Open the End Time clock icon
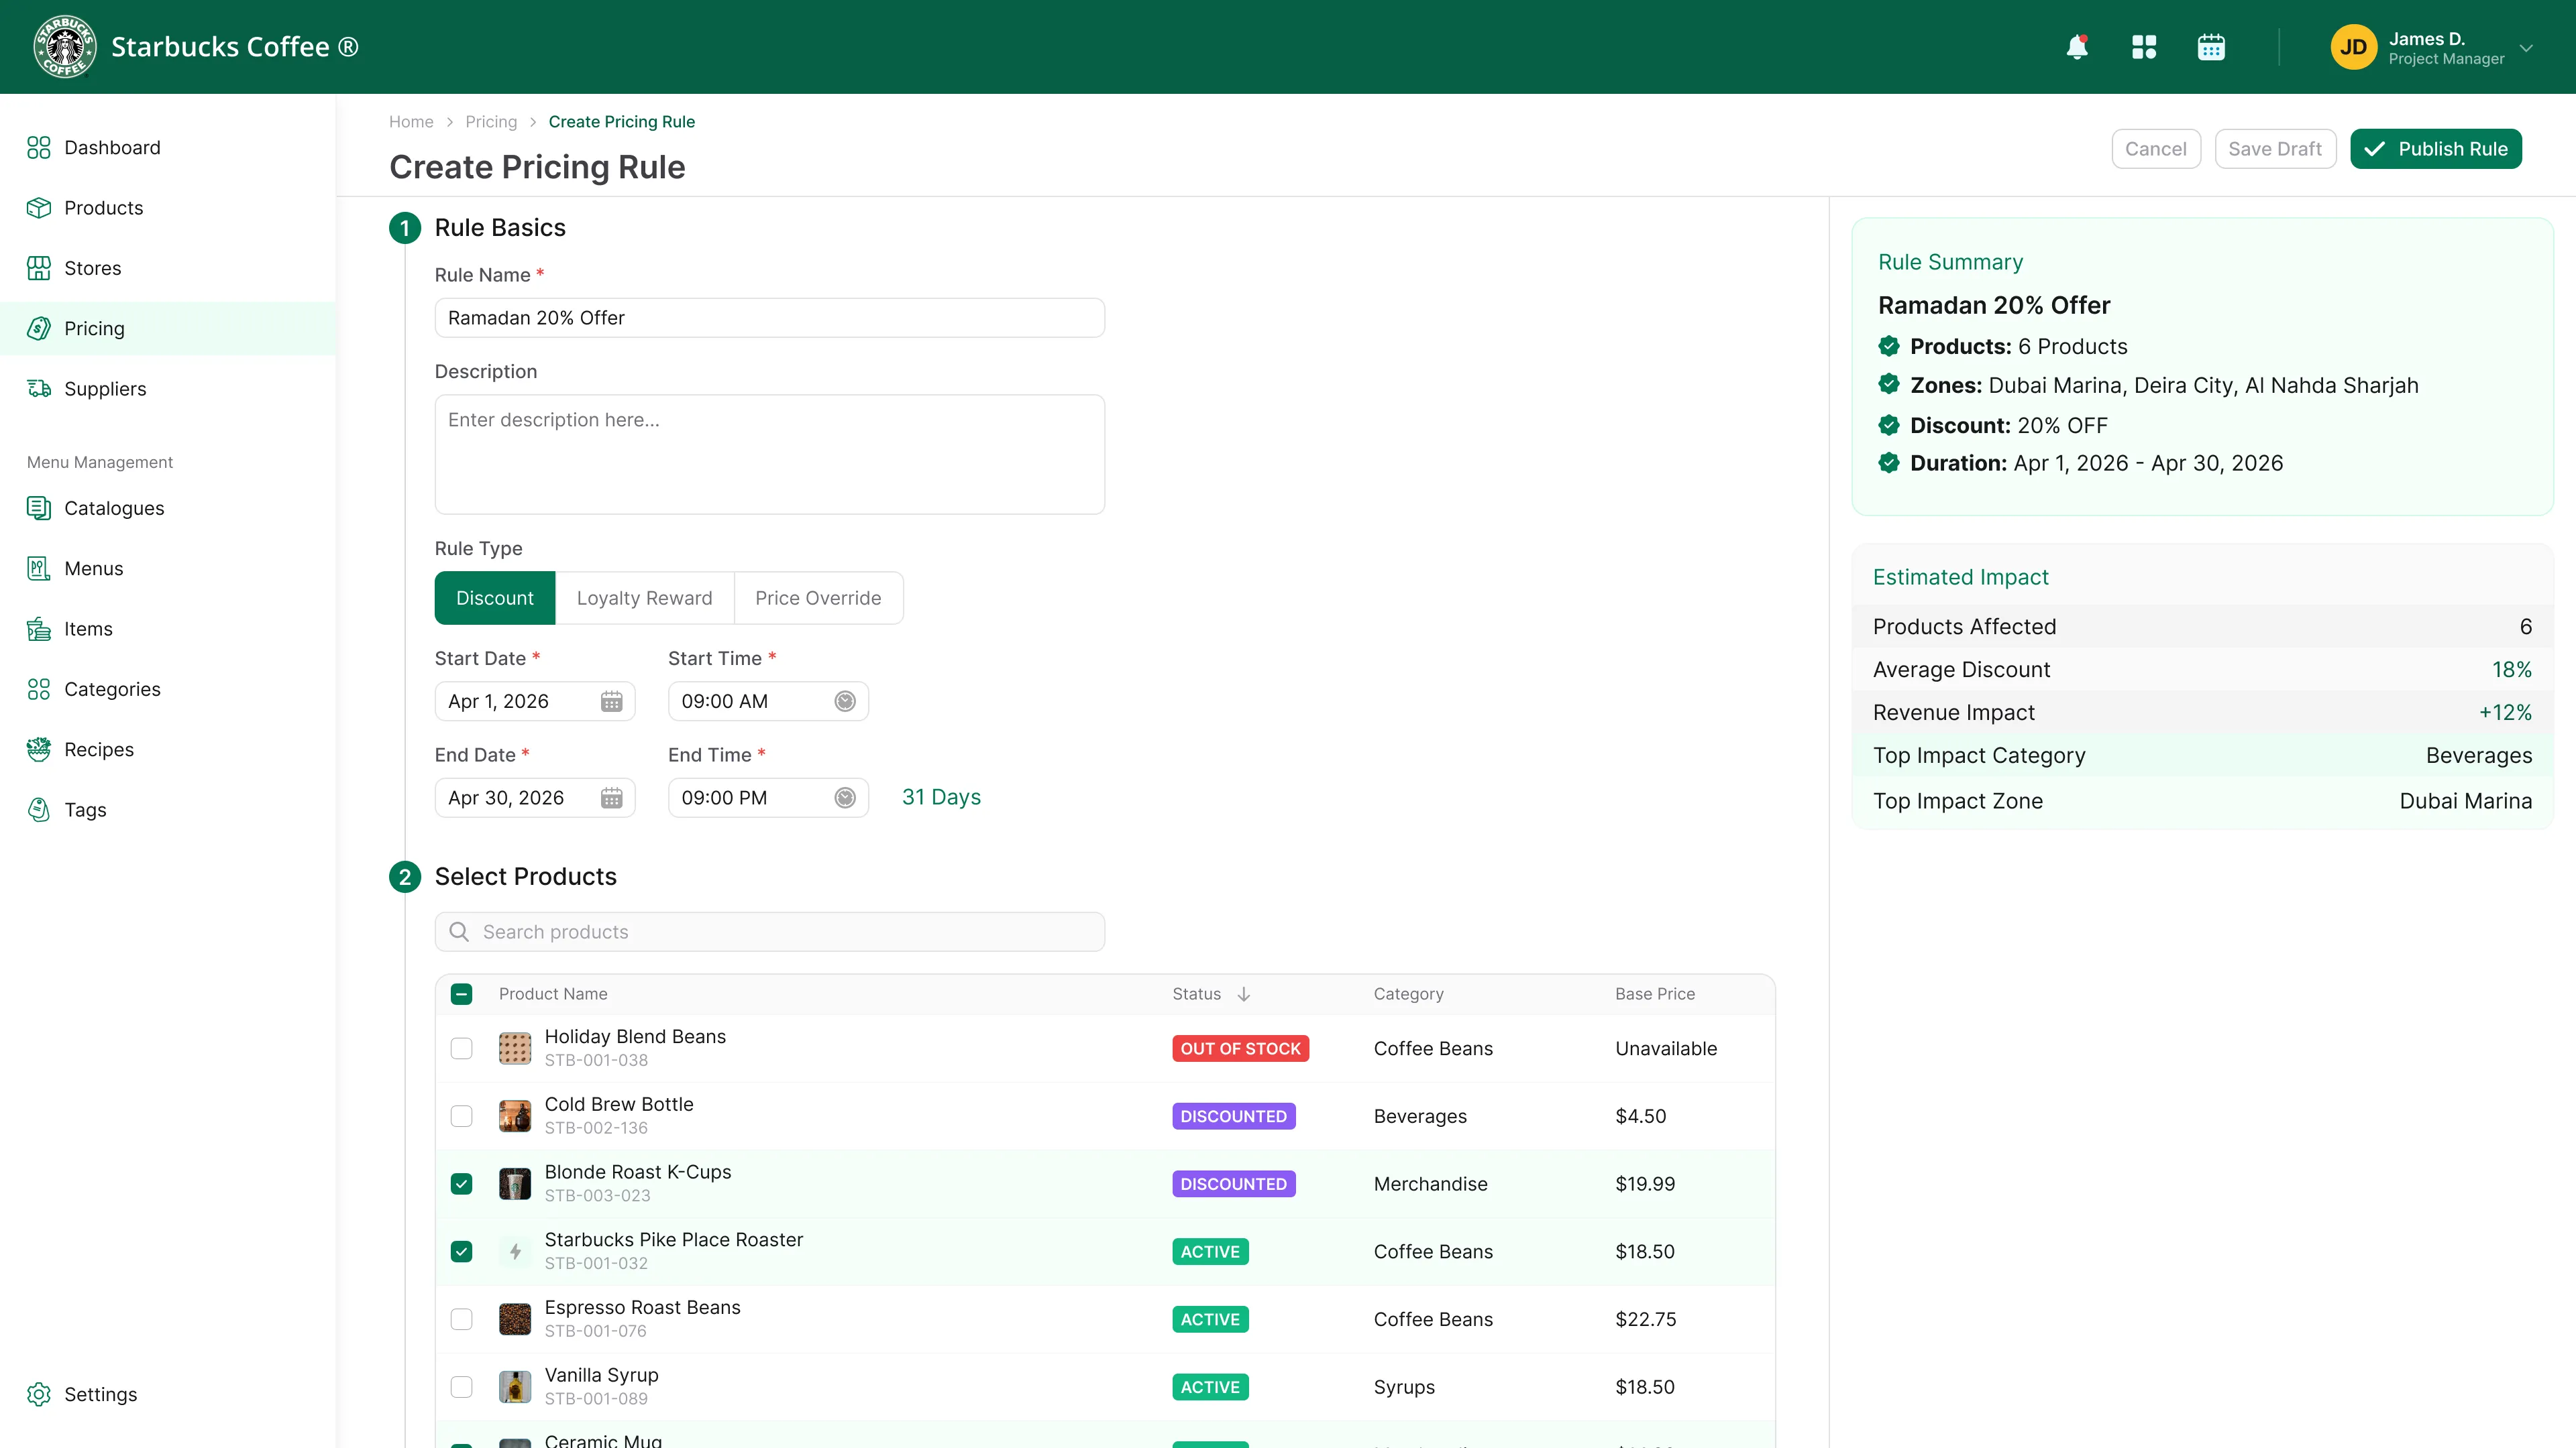This screenshot has width=2576, height=1448. tap(845, 798)
